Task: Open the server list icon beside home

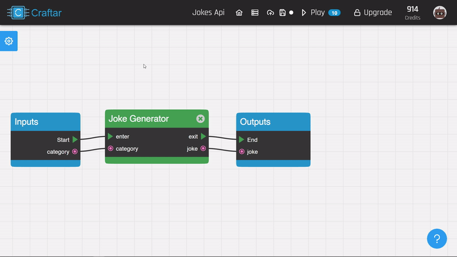Action: pyautogui.click(x=255, y=13)
